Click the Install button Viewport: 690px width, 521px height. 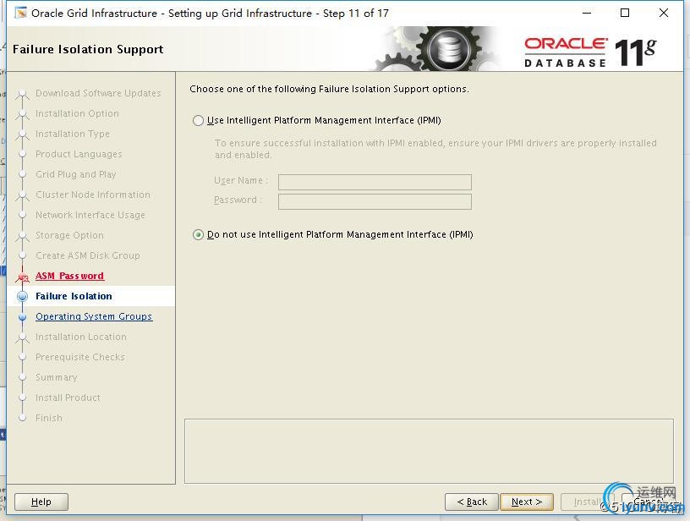click(588, 502)
